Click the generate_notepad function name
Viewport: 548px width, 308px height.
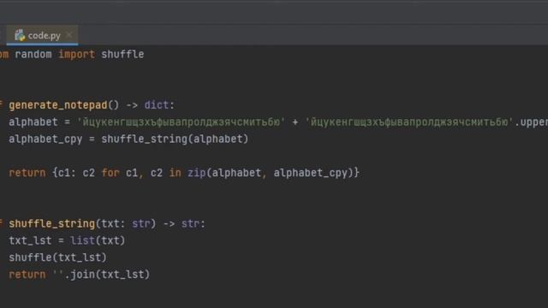(x=58, y=105)
